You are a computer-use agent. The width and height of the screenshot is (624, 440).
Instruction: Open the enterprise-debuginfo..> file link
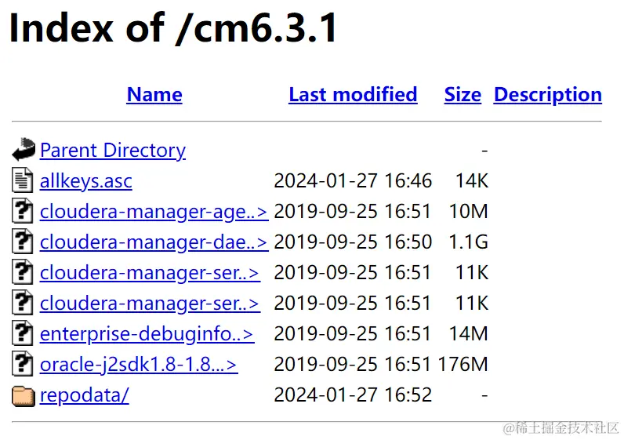click(x=147, y=334)
